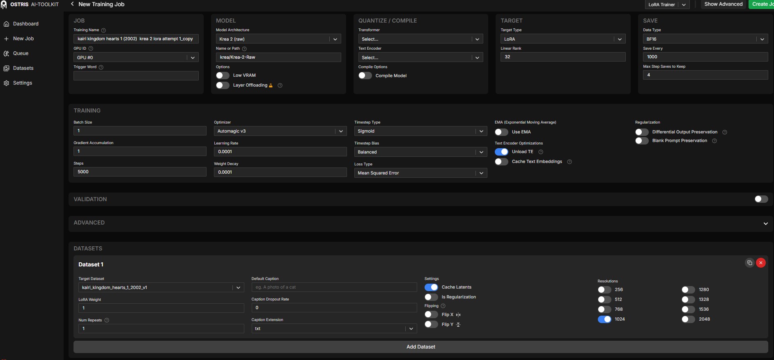Click the GPU ID help icon

pos(91,48)
